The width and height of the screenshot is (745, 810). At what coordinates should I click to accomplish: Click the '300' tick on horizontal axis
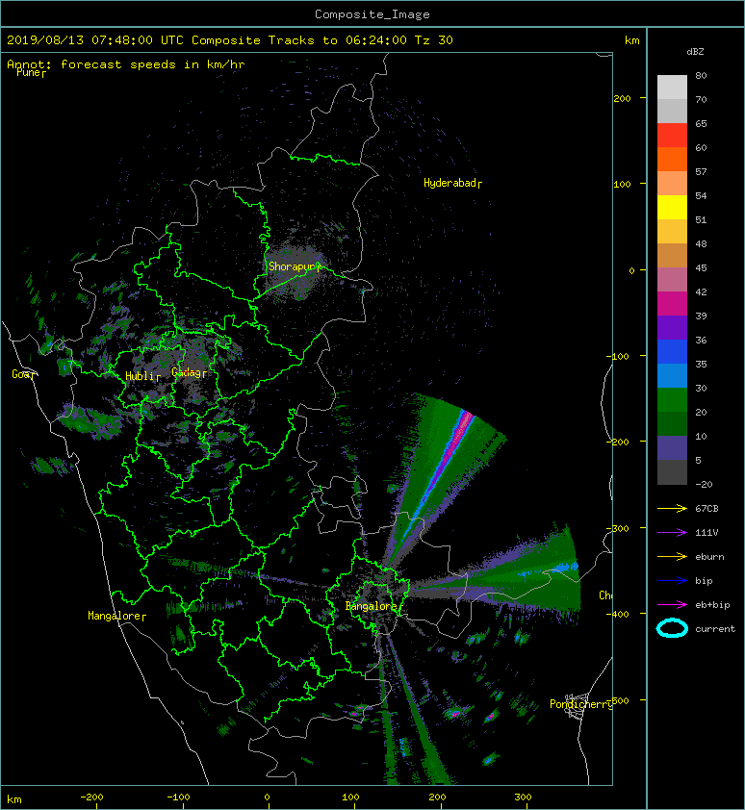[x=523, y=797]
